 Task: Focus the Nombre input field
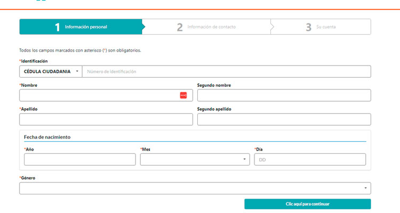106,95
